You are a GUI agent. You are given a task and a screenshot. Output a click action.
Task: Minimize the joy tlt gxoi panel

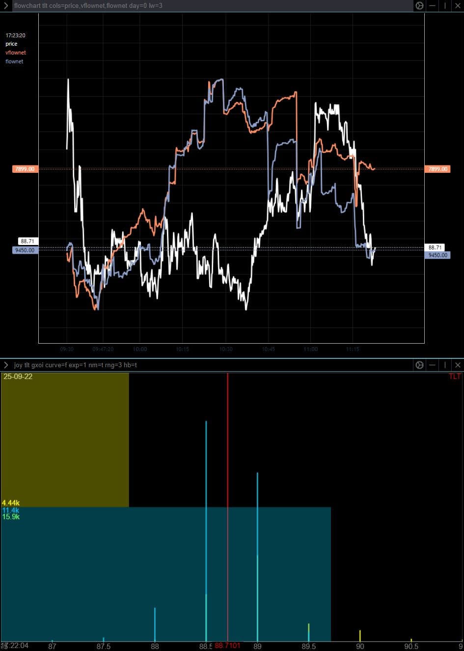click(433, 365)
